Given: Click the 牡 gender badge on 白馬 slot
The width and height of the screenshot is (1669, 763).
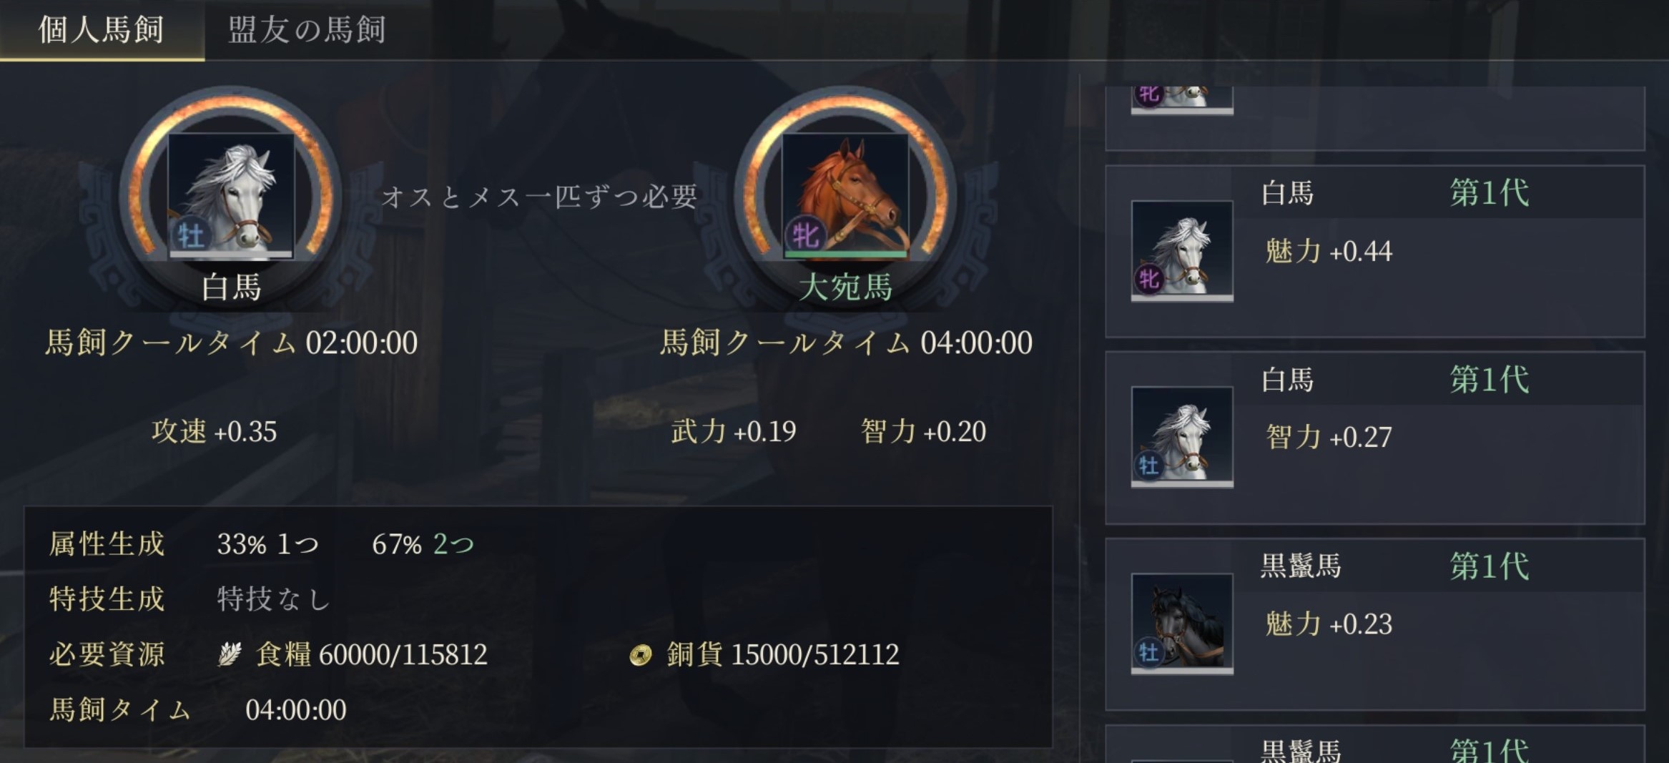Looking at the screenshot, I should tap(190, 235).
